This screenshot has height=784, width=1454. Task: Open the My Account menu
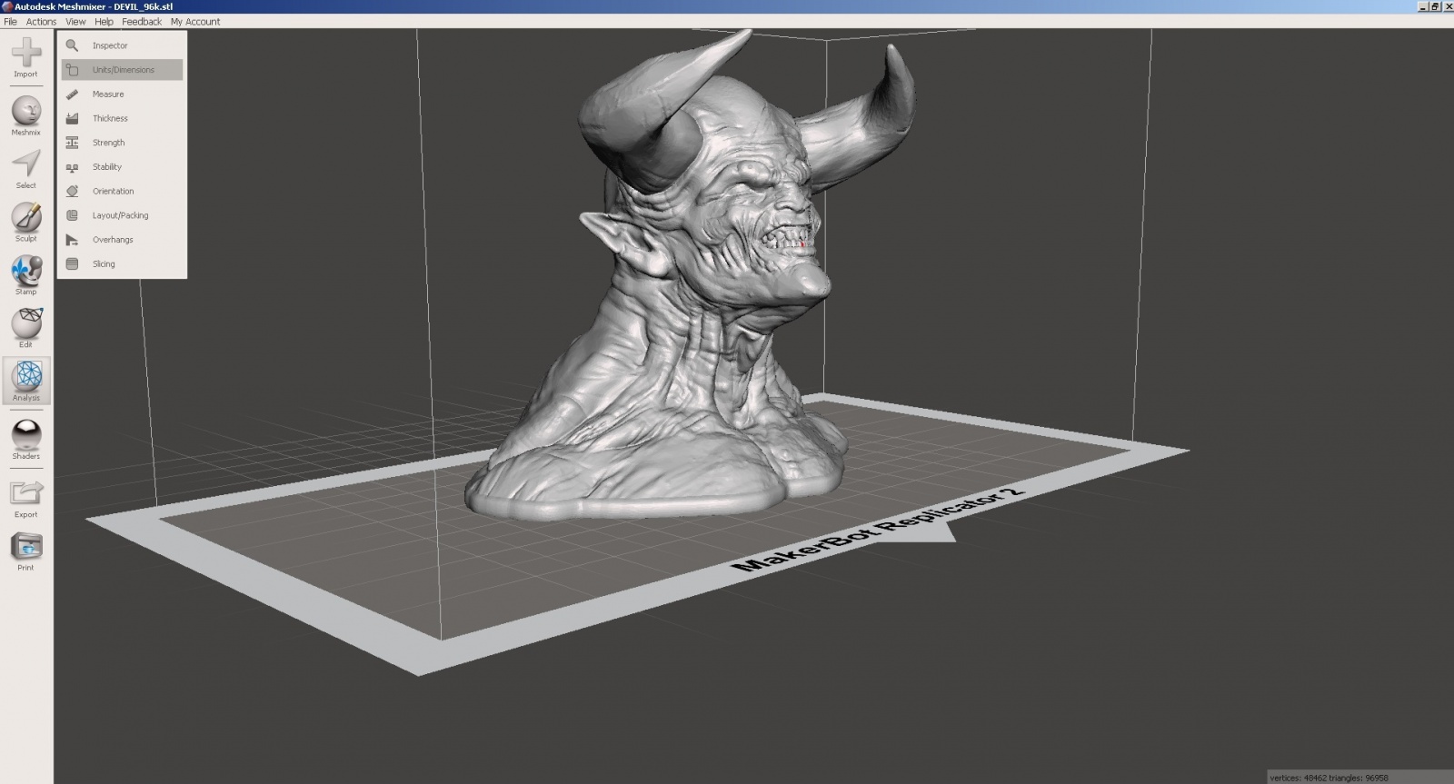click(195, 22)
